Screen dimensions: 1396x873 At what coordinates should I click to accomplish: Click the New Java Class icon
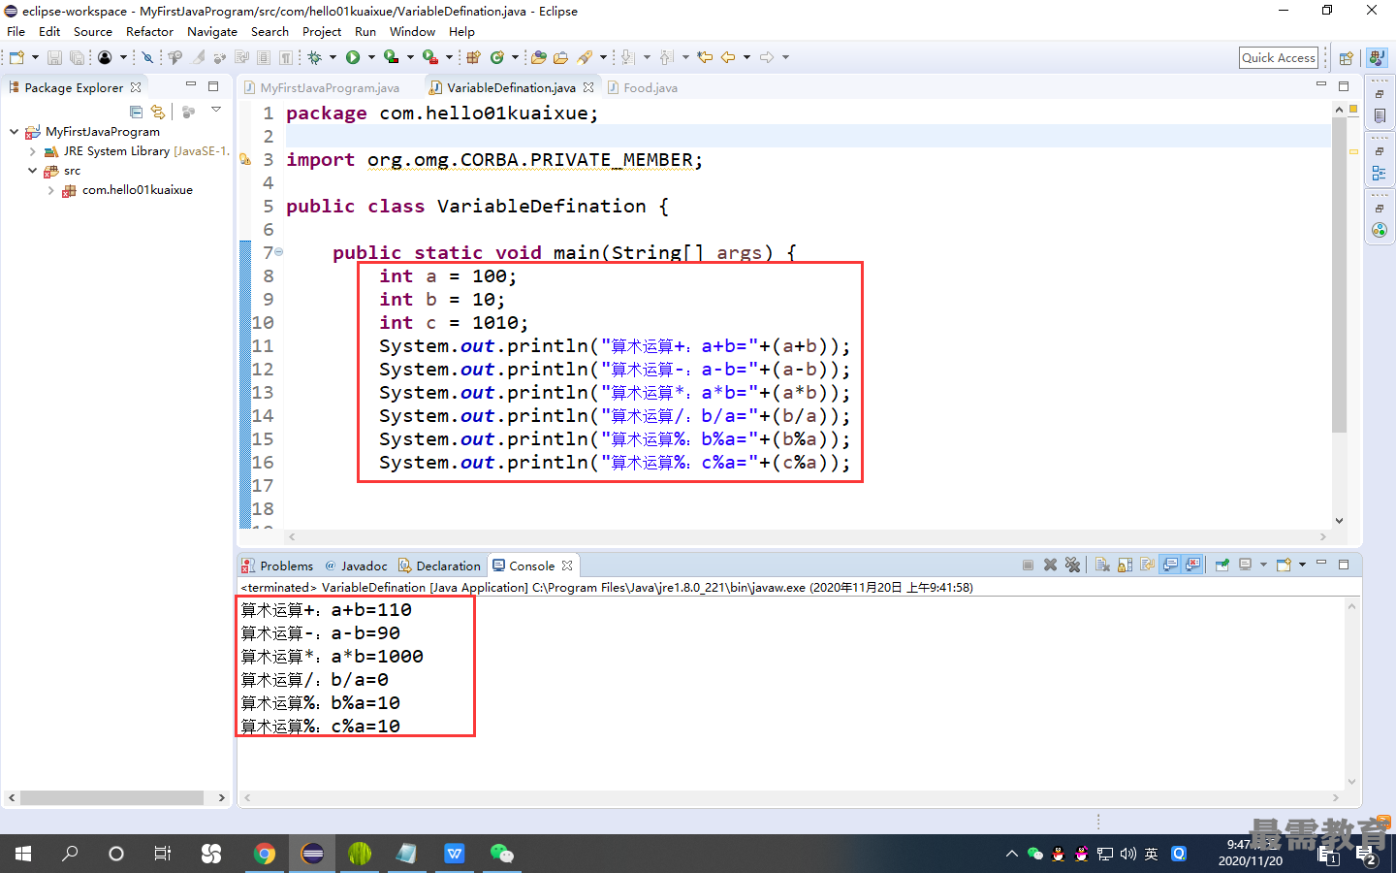click(x=497, y=57)
